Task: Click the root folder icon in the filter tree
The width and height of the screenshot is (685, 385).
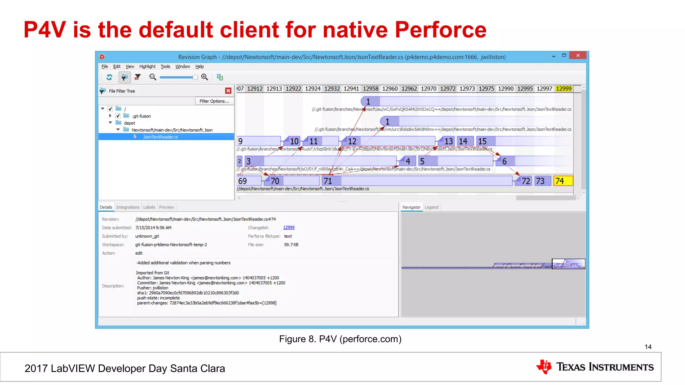Action: (118, 109)
